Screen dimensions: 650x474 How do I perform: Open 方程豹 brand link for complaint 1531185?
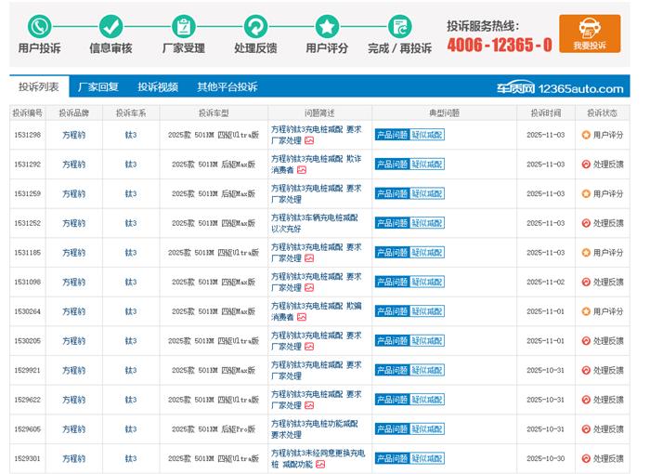pos(73,253)
